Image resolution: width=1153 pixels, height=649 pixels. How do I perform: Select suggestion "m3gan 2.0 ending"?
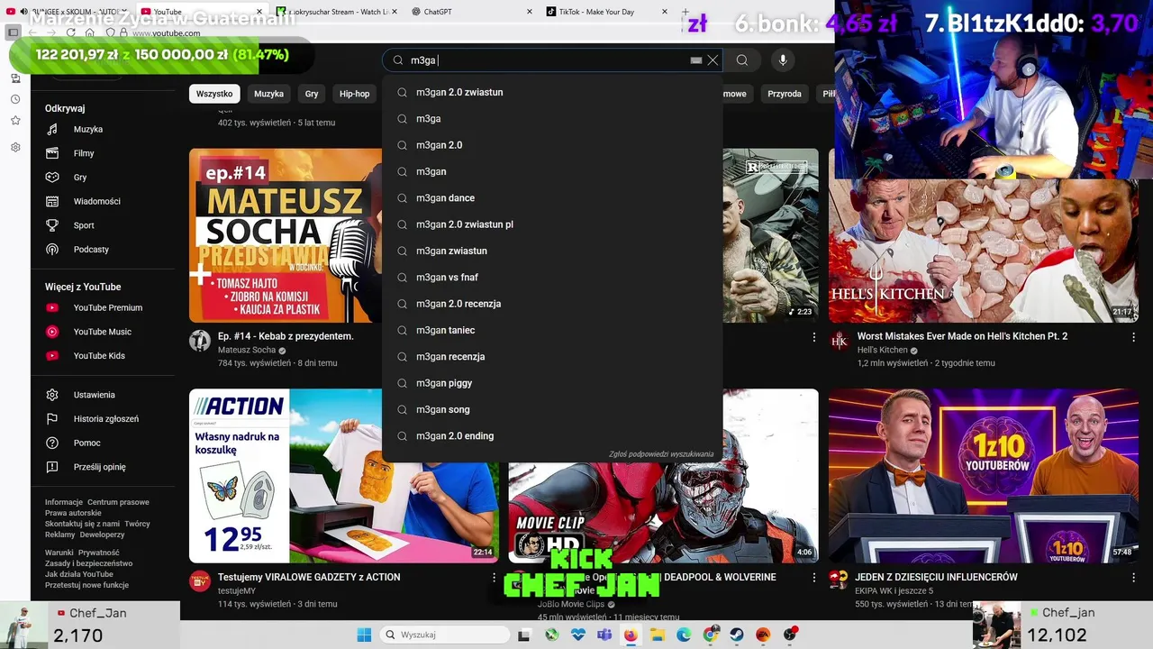pos(552,435)
